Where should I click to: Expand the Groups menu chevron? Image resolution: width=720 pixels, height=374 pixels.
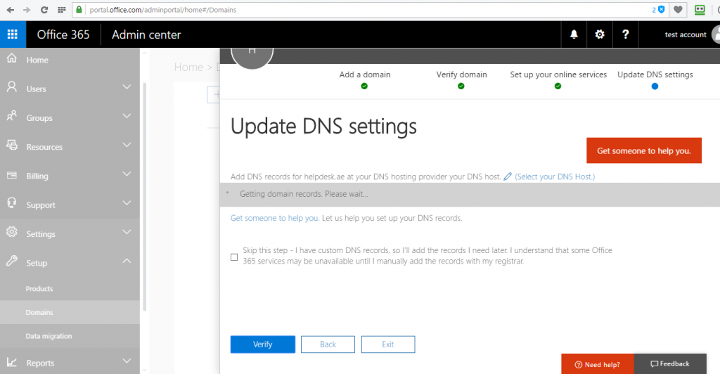coord(127,116)
